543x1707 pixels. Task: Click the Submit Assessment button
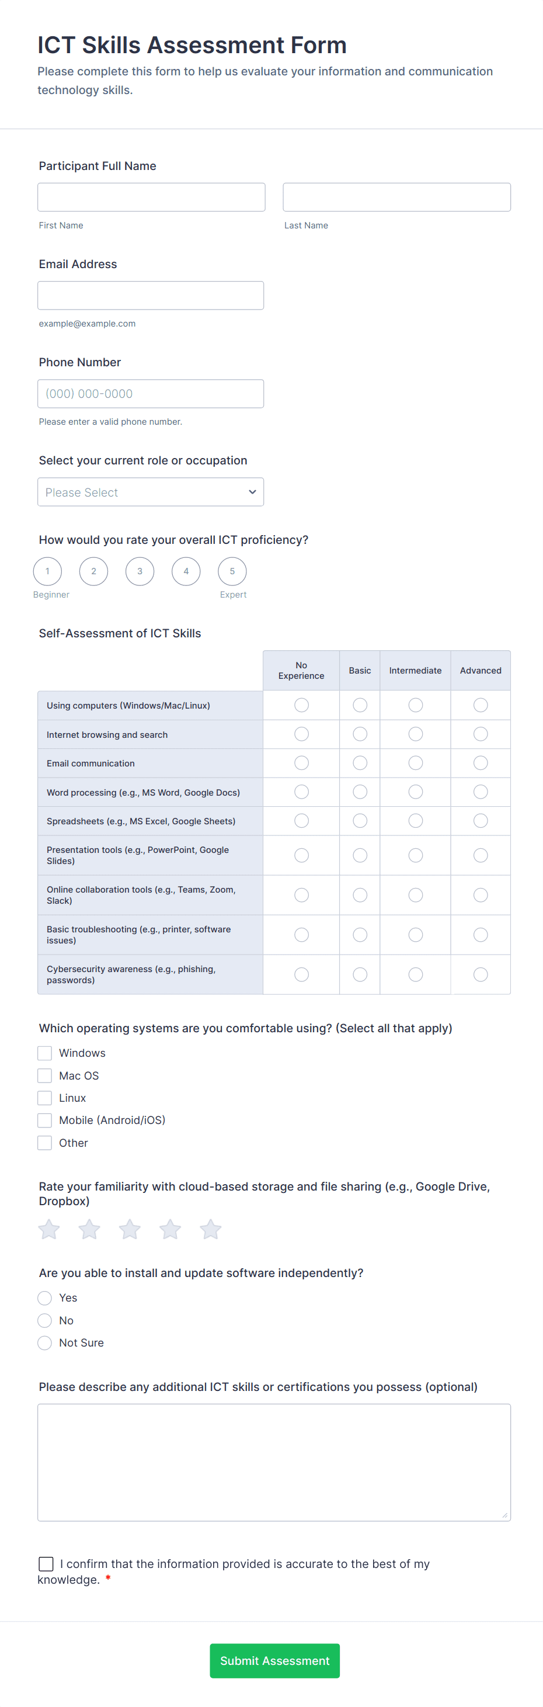click(x=275, y=1661)
